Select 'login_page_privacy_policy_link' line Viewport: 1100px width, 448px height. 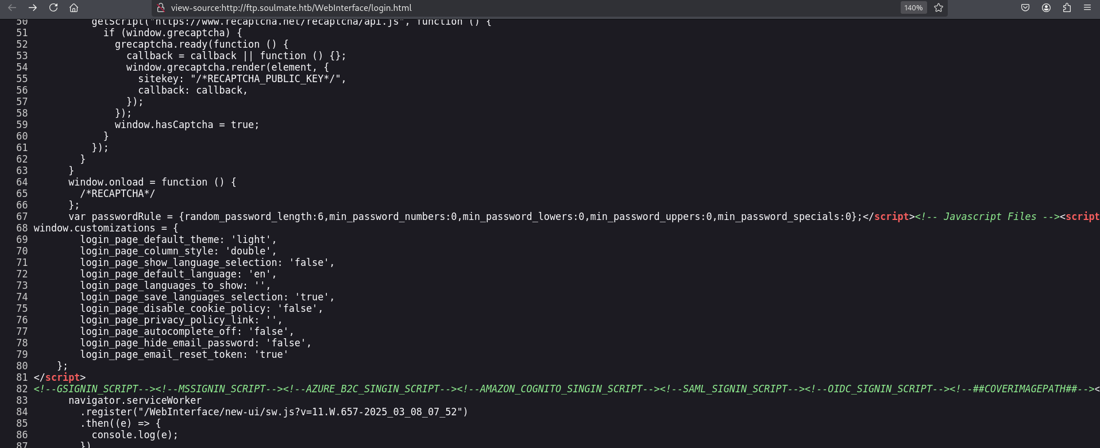181,320
